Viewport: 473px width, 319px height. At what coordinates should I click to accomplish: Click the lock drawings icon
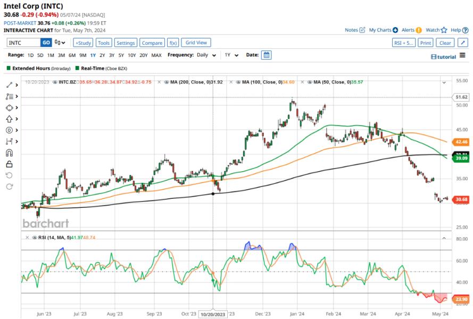pyautogui.click(x=9, y=164)
